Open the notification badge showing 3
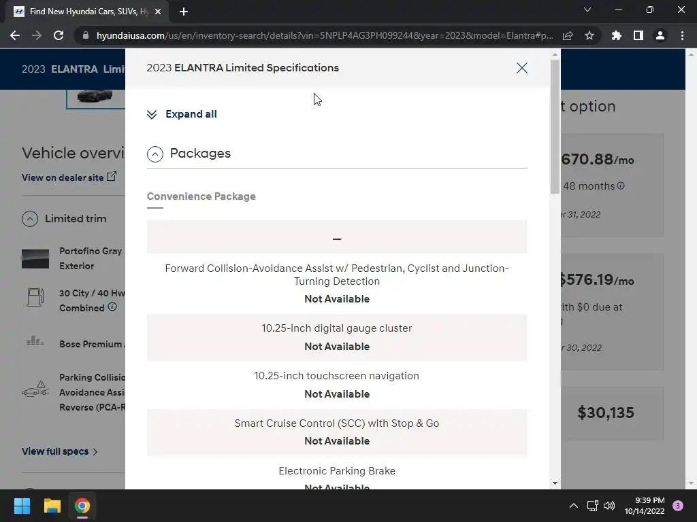Screen dimensions: 697x522 coord(678,506)
